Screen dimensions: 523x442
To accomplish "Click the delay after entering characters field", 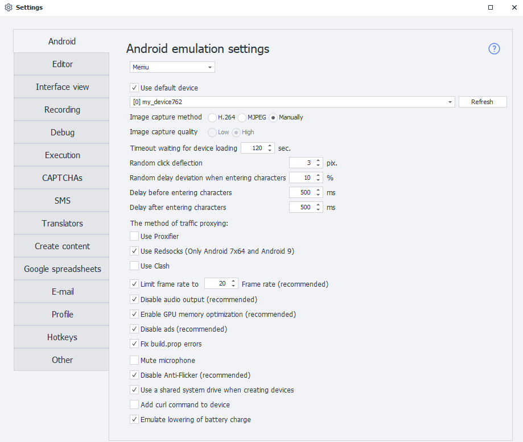I will [x=302, y=207].
